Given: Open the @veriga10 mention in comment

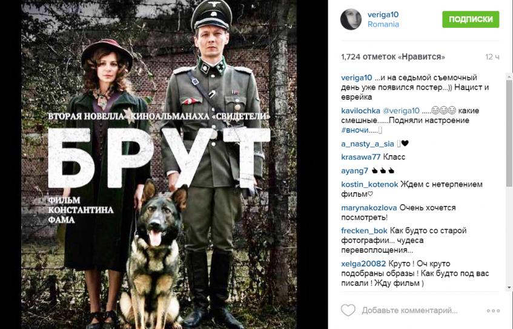Looking at the screenshot, I should click(401, 111).
